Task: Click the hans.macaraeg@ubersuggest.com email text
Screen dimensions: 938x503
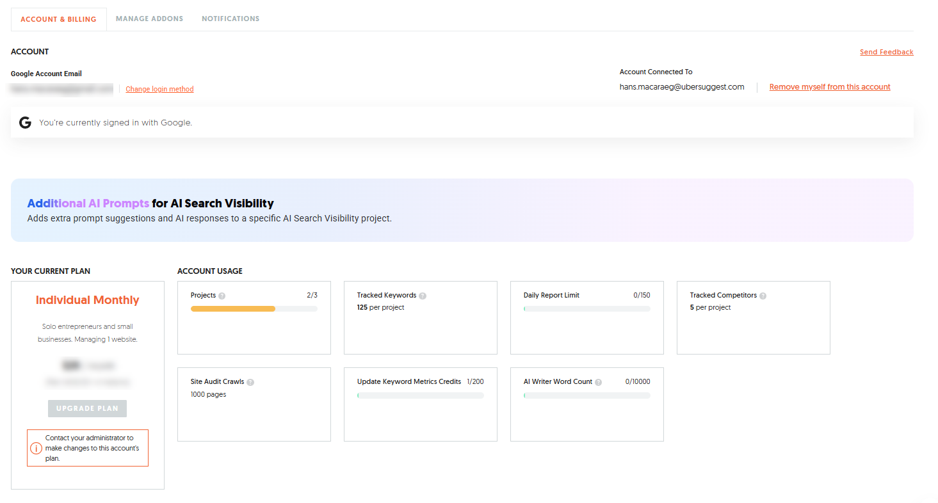Action: 682,87
